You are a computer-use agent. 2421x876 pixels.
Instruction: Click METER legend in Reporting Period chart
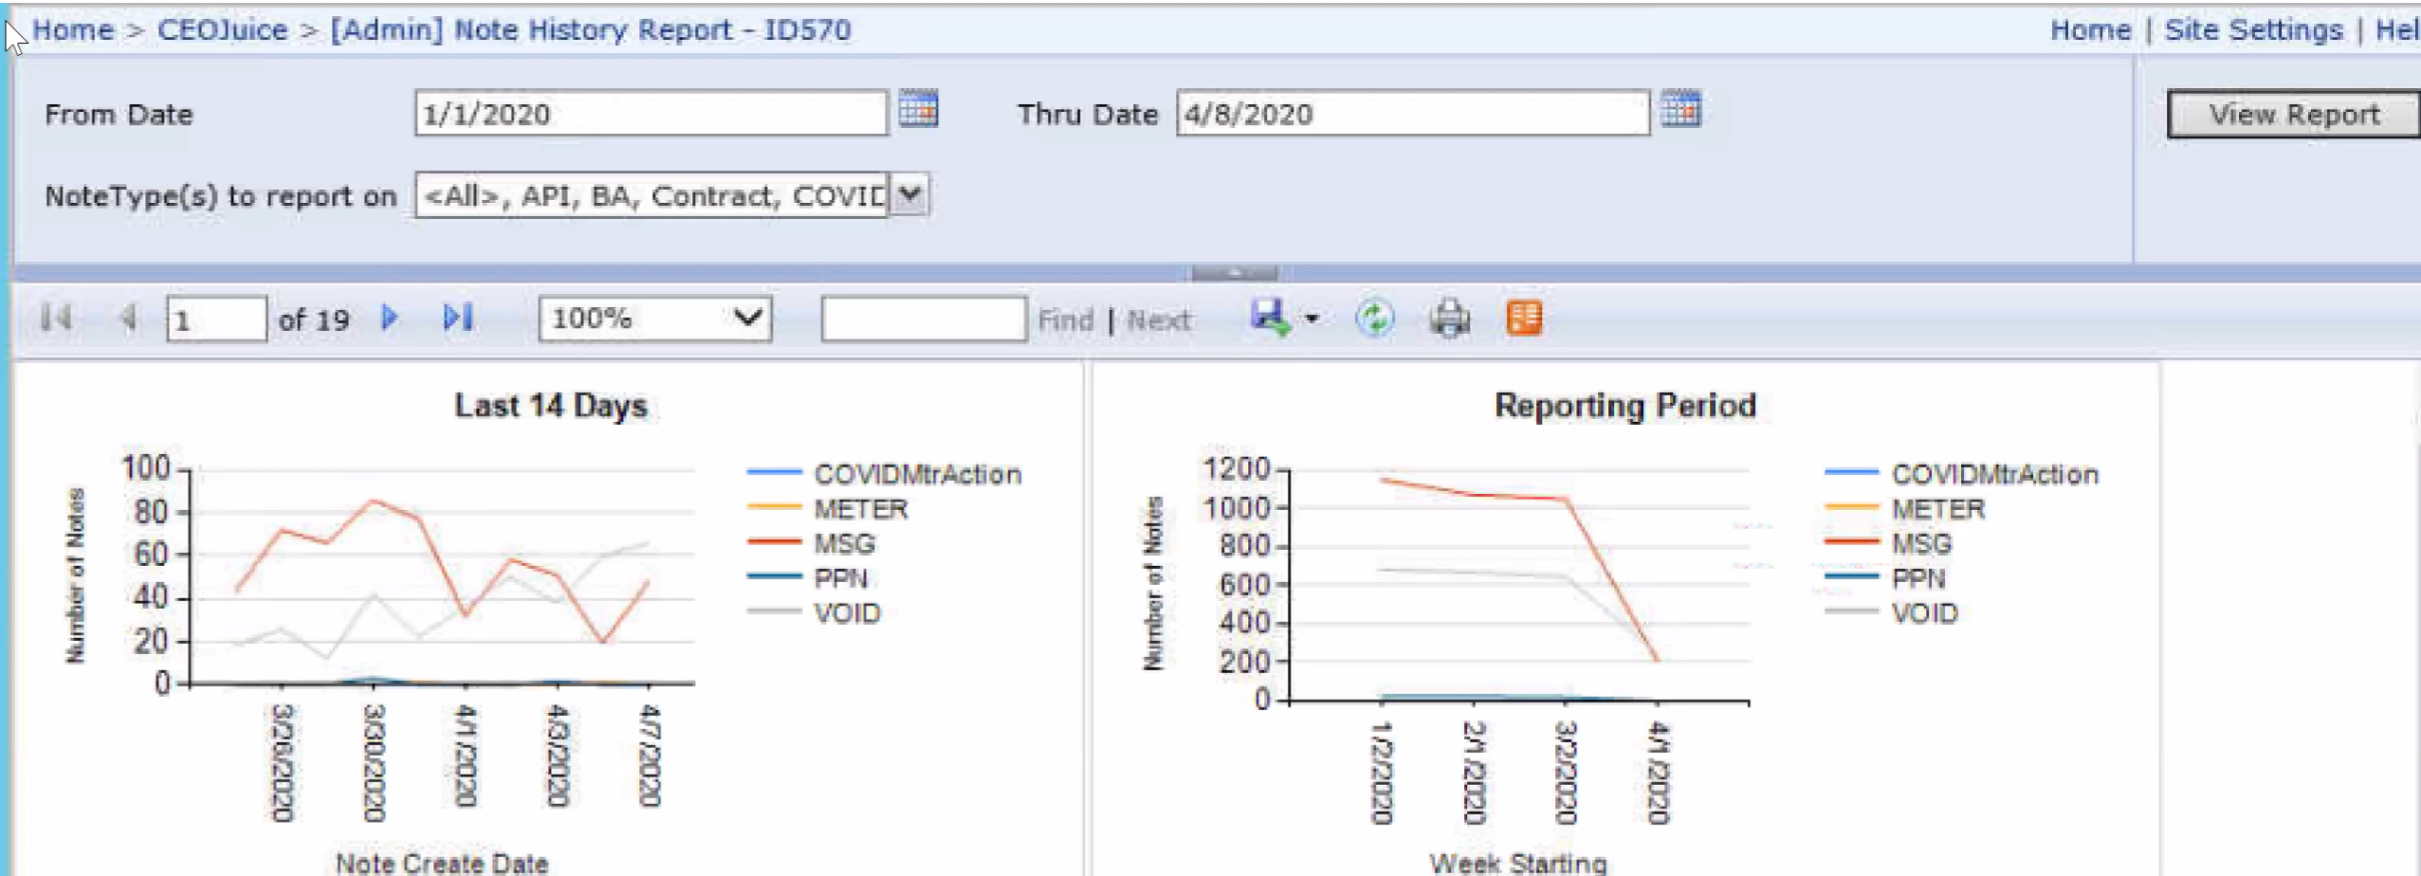pyautogui.click(x=1937, y=509)
